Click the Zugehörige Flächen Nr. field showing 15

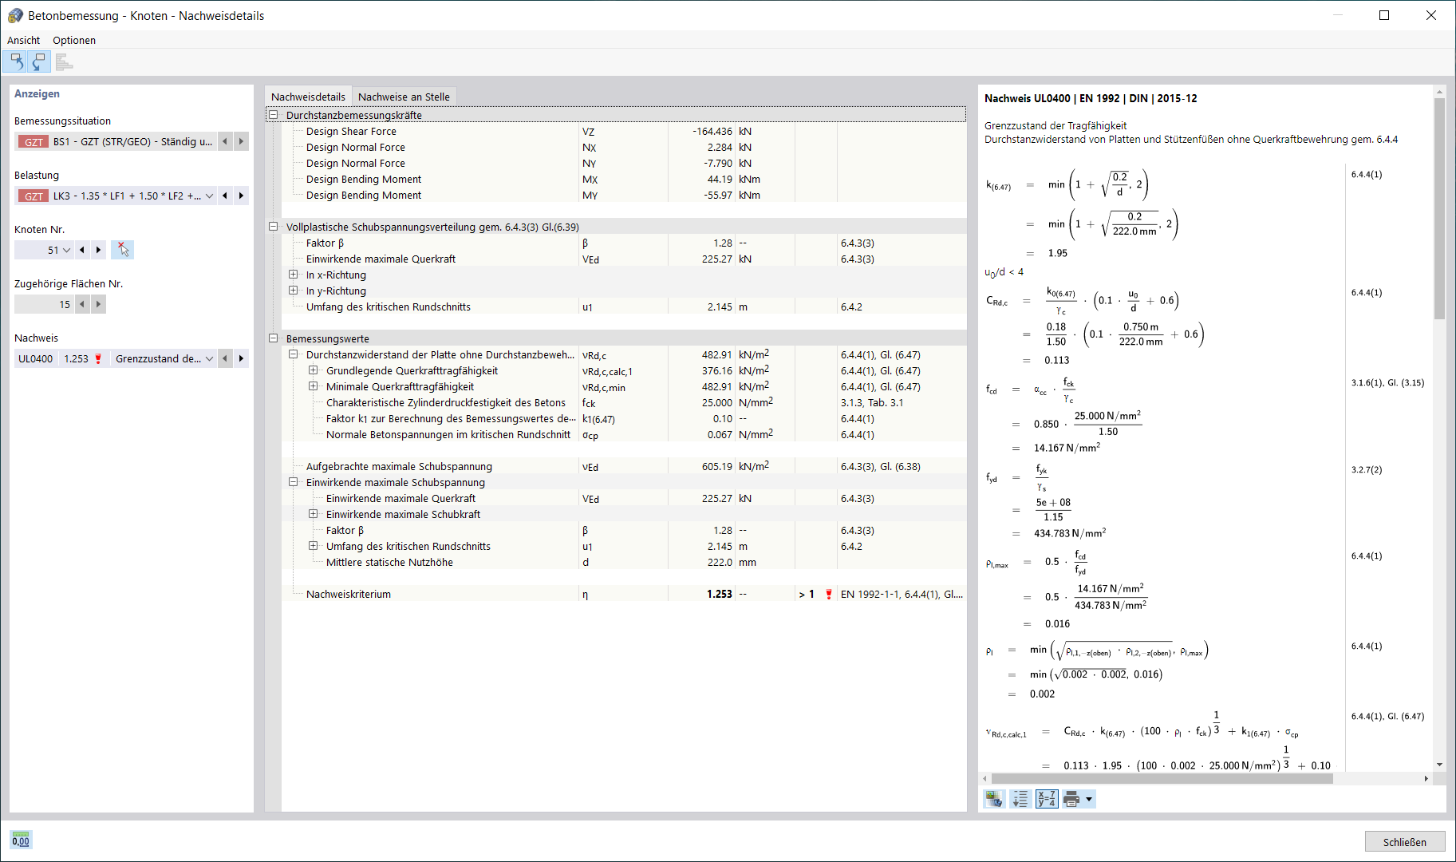pyautogui.click(x=44, y=304)
